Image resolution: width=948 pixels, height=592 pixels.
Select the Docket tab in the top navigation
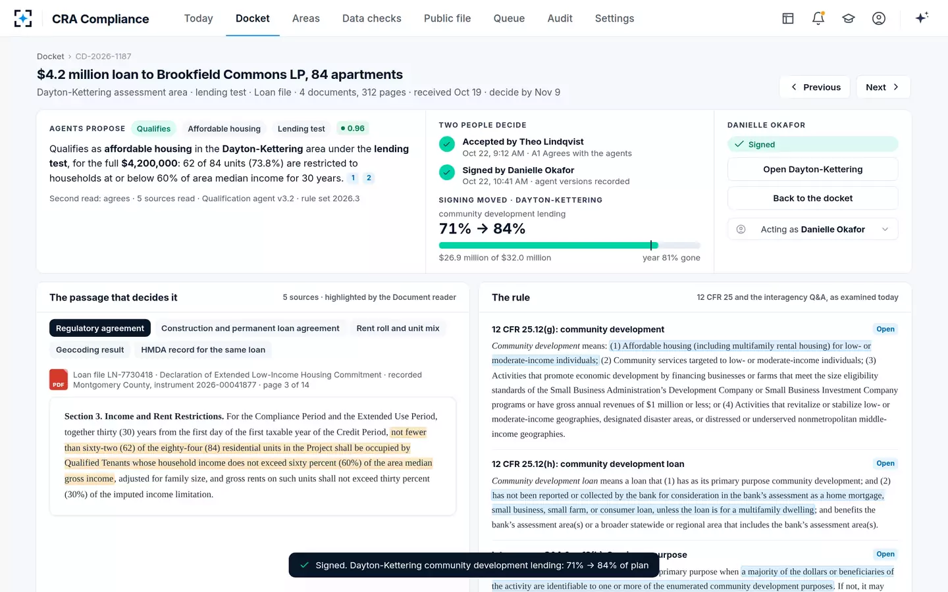coord(253,18)
